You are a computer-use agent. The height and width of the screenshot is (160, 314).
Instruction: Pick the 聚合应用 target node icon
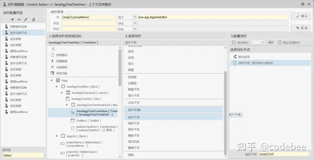tap(235, 57)
